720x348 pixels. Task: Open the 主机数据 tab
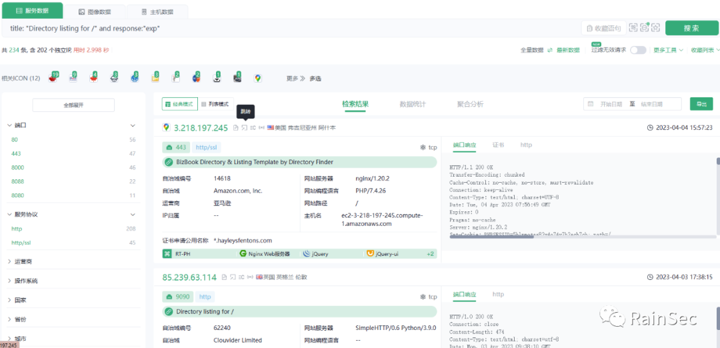point(157,12)
